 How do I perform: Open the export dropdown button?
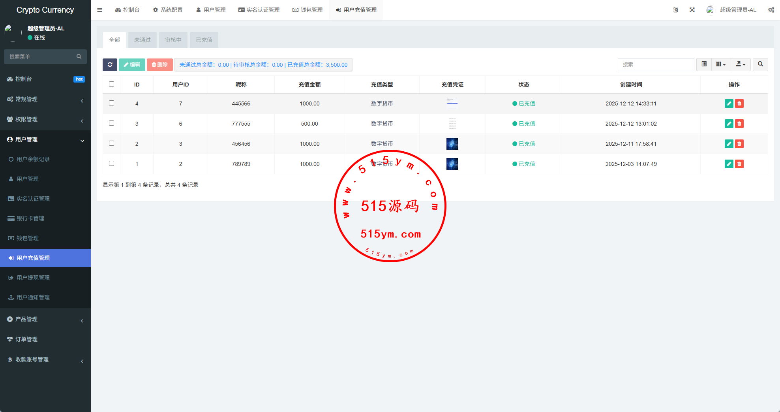pyautogui.click(x=741, y=64)
